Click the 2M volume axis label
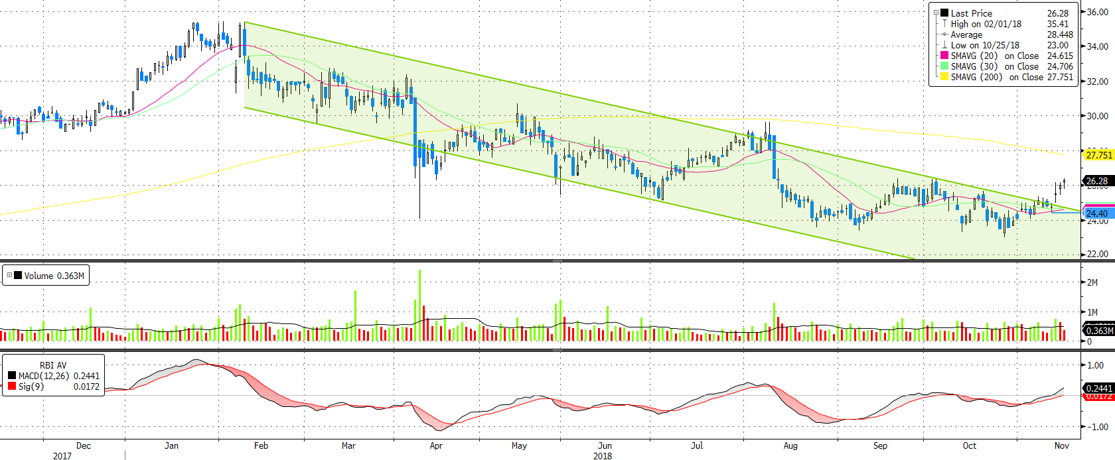This screenshot has width=1115, height=460. (x=1092, y=282)
